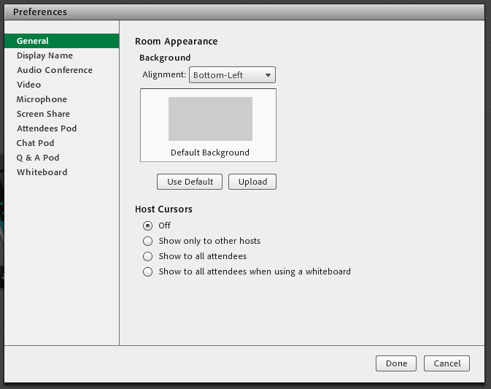Confirm preferences with the Done button

pos(396,363)
